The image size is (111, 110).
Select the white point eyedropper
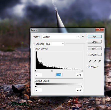tap(99, 61)
